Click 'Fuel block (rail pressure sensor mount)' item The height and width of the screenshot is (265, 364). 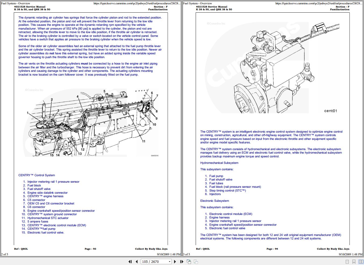click(235, 187)
